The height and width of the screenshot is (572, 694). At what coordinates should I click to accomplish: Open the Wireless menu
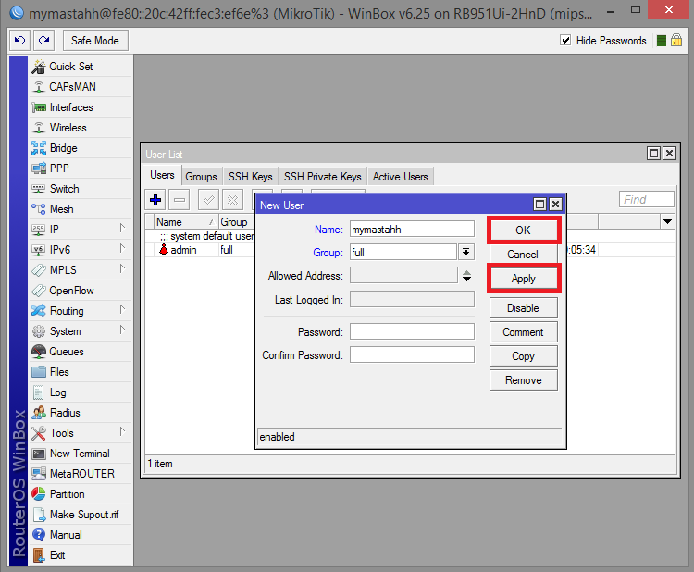(81, 128)
